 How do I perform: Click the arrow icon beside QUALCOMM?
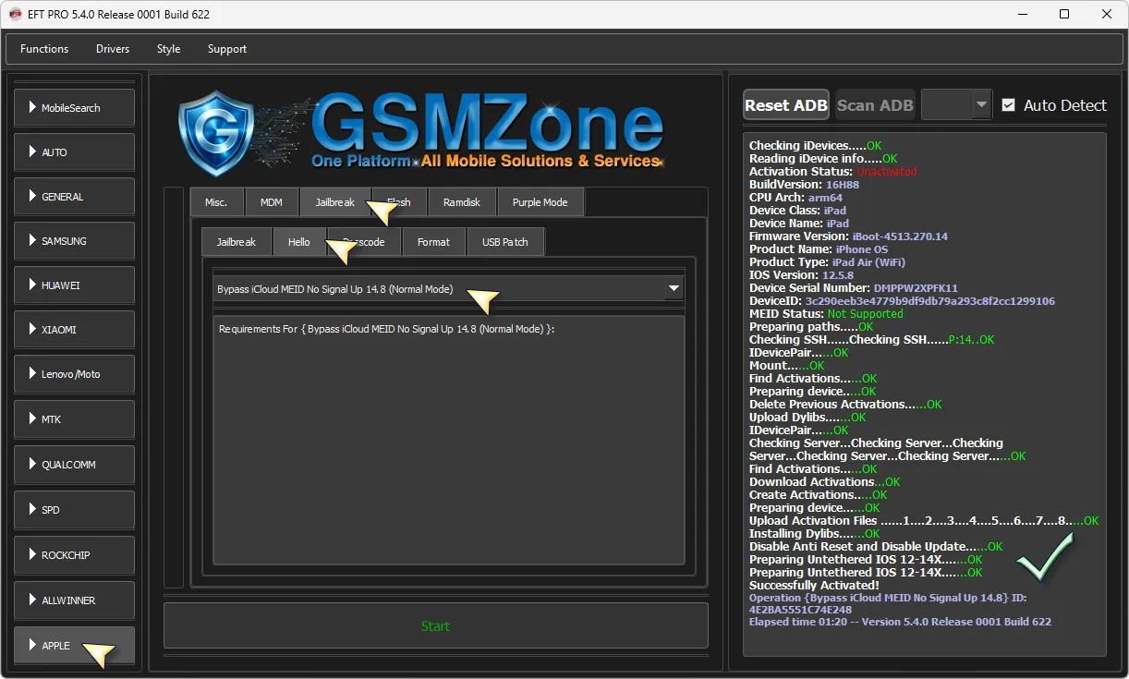[32, 465]
